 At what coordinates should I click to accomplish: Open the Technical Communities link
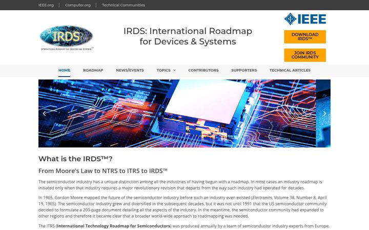(x=124, y=5)
